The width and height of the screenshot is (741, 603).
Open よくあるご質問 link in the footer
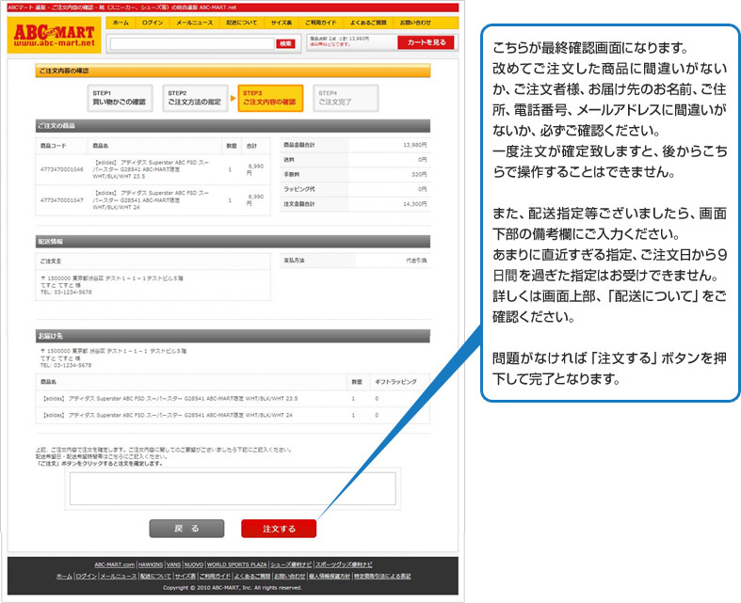pos(252,576)
